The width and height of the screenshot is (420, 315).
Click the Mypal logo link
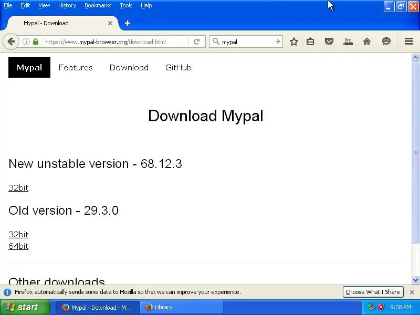(29, 68)
